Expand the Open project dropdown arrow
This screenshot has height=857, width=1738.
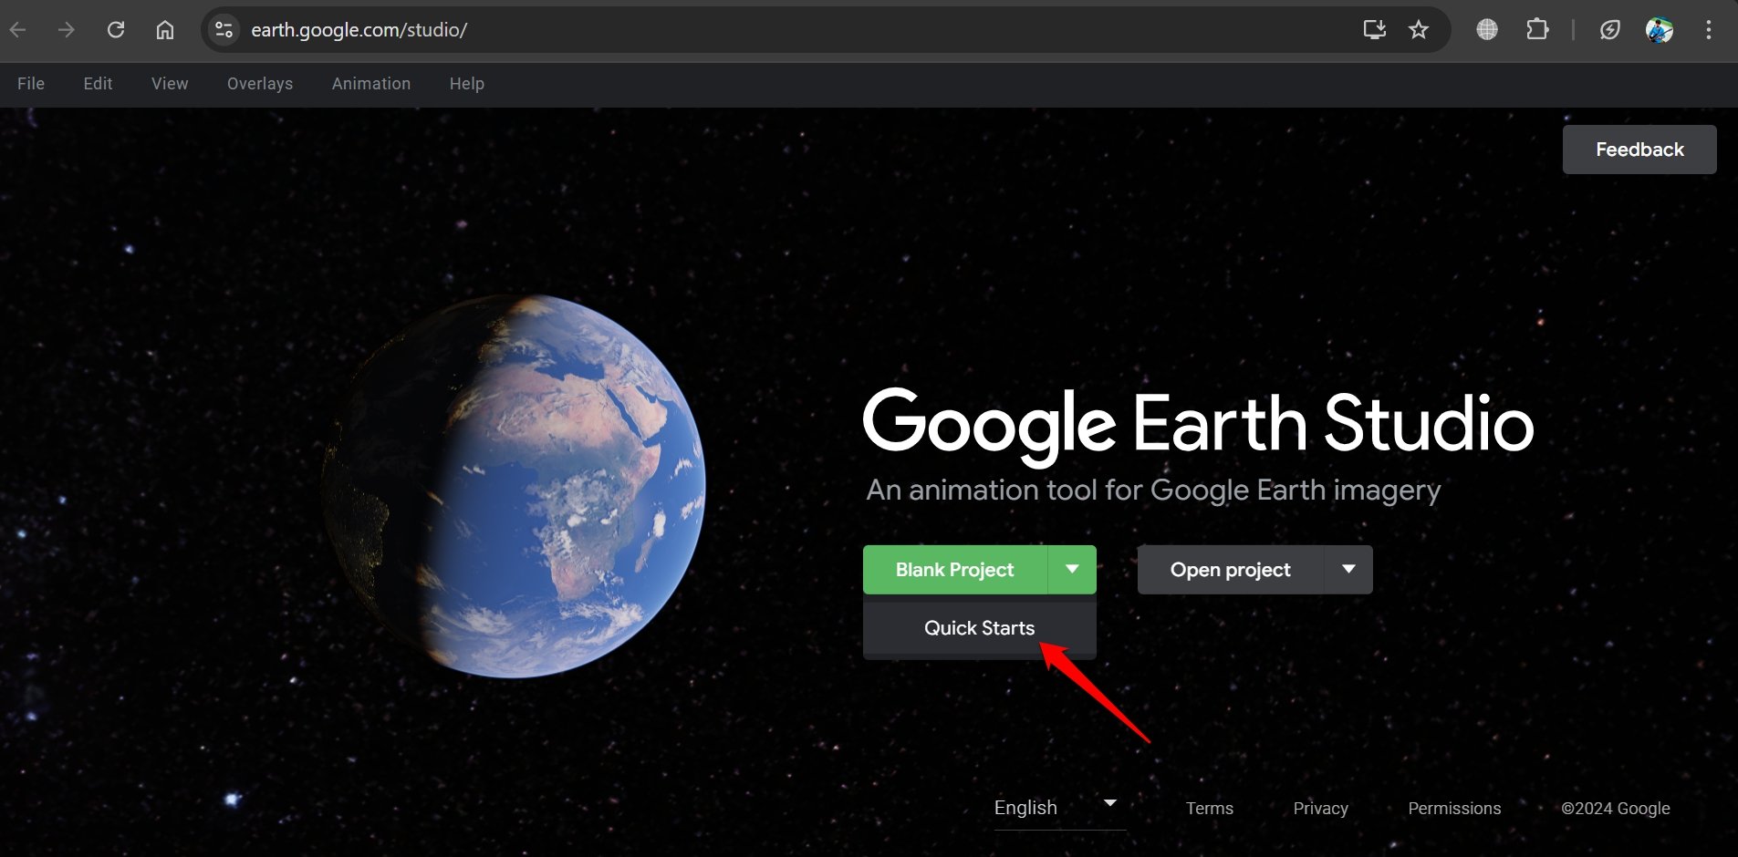click(x=1348, y=570)
